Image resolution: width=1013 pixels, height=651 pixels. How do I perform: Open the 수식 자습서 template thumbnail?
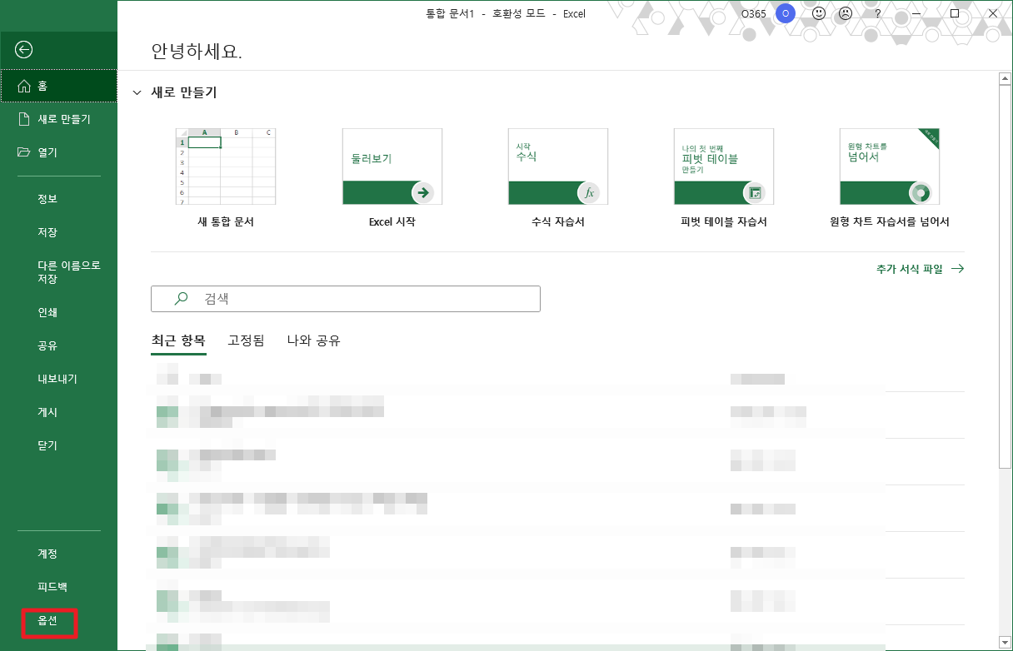click(x=557, y=166)
